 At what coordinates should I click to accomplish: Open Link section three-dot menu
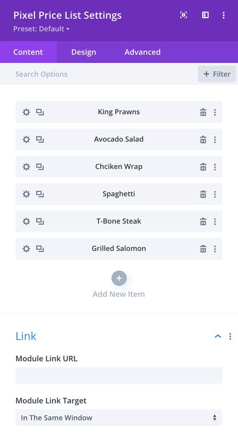pyautogui.click(x=230, y=336)
